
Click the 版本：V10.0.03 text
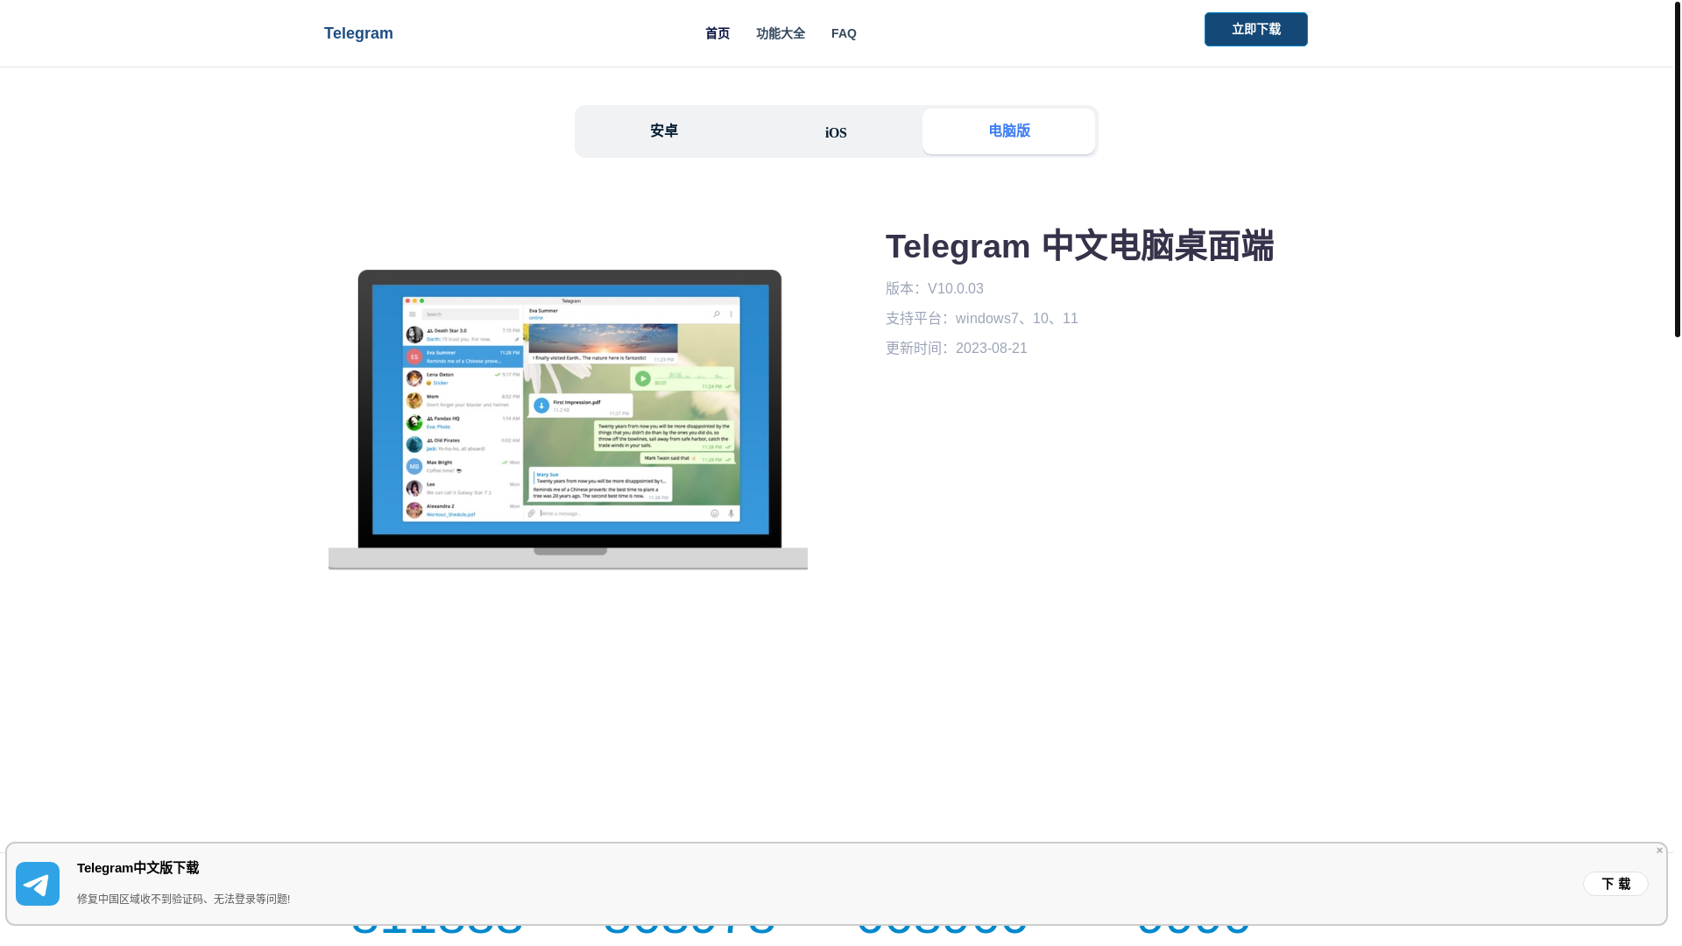[934, 288]
